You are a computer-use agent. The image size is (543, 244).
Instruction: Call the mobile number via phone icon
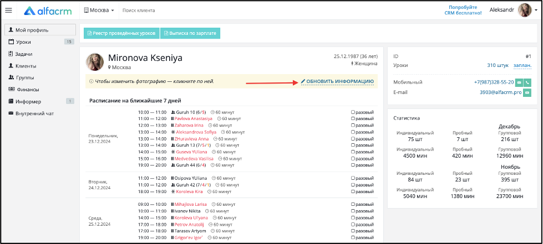pyautogui.click(x=527, y=82)
